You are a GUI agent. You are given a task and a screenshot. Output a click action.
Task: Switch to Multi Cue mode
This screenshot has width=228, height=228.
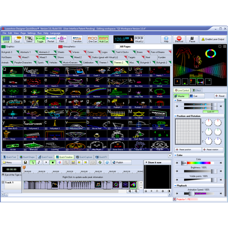point(104,39)
